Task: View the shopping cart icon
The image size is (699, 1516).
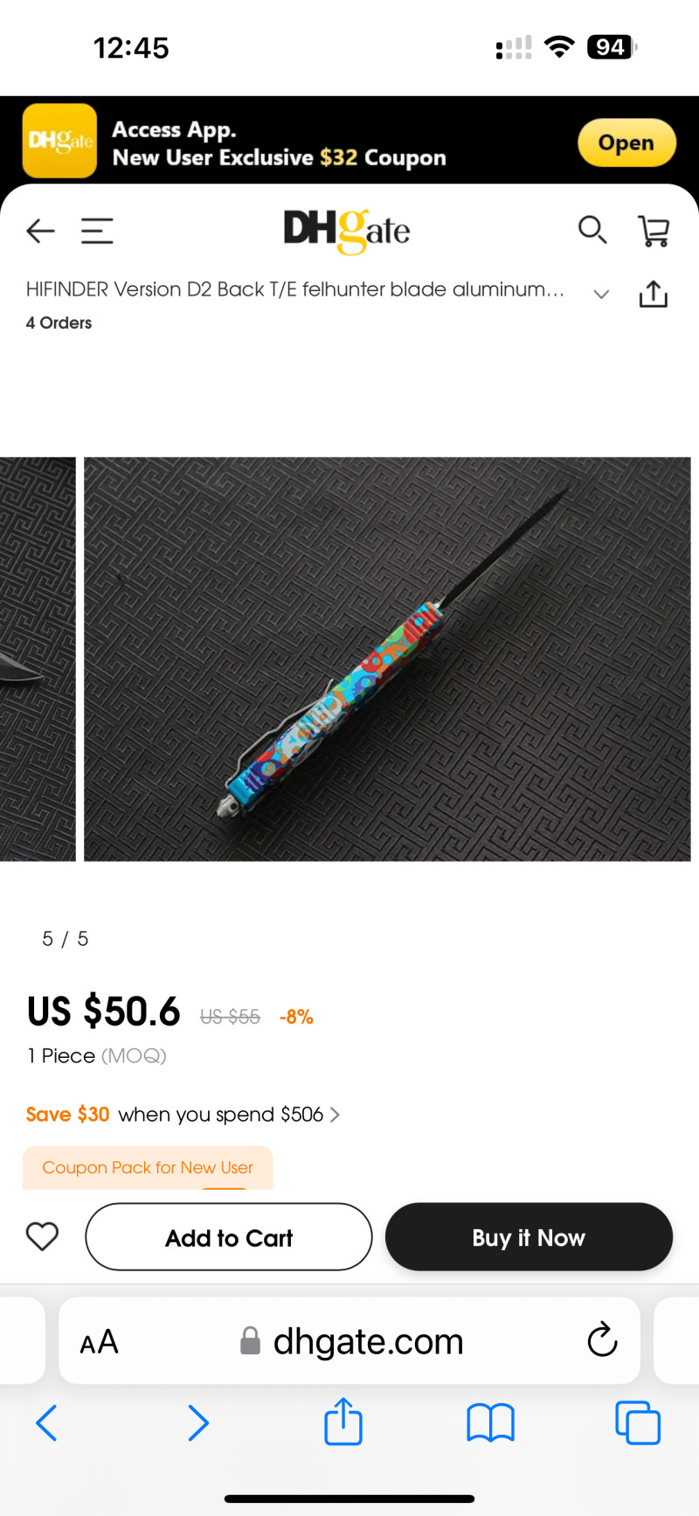Action: 654,231
